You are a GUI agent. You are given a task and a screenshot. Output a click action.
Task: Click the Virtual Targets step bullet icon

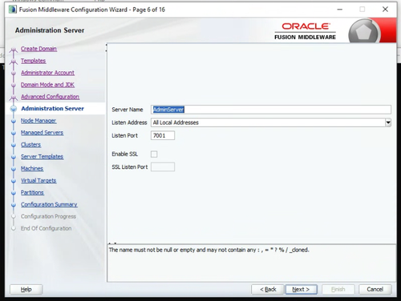[x=14, y=181]
